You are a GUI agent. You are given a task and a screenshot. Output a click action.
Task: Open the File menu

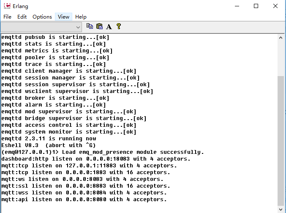click(7, 17)
